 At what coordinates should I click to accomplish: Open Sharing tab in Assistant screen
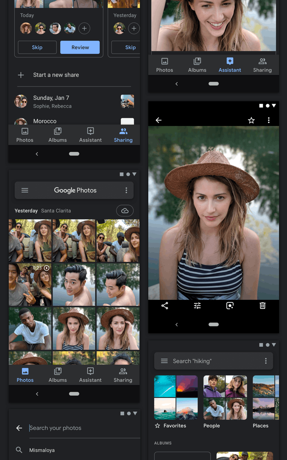coord(262,65)
